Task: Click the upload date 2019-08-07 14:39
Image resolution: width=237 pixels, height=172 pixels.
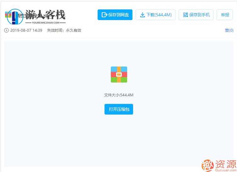Action: click(26, 30)
